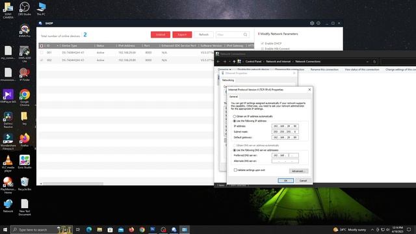This screenshot has width=416, height=234.
Task: Show hidden system tray icons
Action: coord(372,229)
